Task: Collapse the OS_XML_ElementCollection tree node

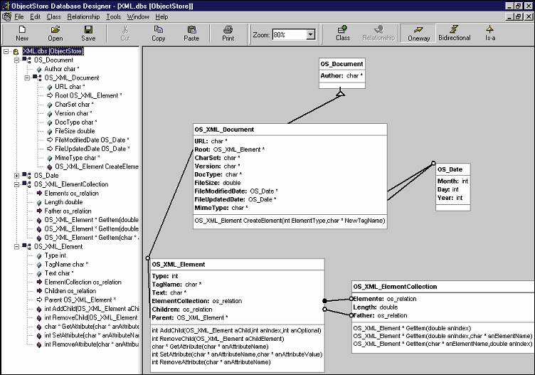Action: 16,184
